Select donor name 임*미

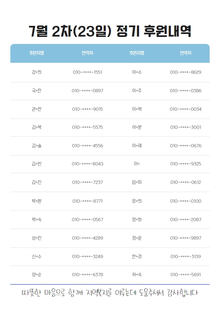pos(137,182)
